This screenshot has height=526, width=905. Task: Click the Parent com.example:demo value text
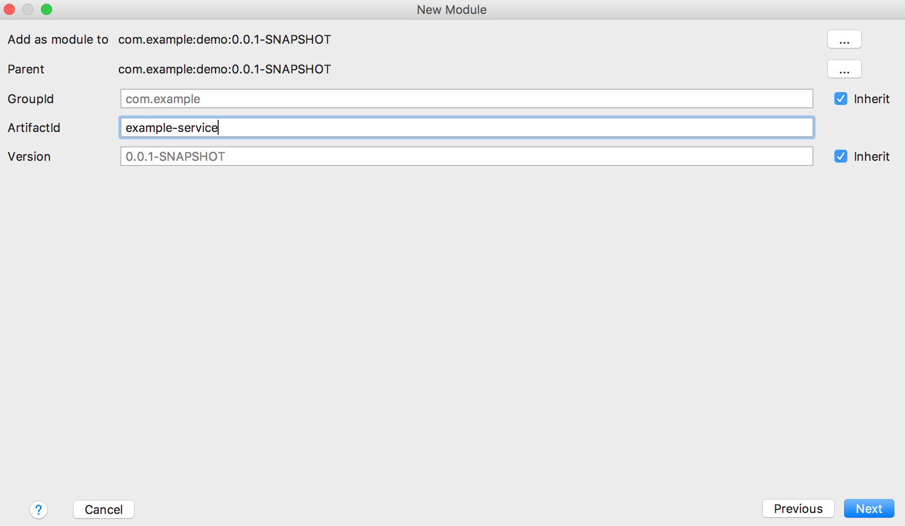pos(225,69)
